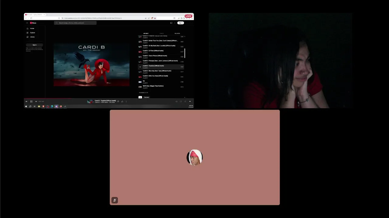Select the Discover filter chip
Image resolution: width=389 pixels, height=218 pixels.
tap(146, 97)
